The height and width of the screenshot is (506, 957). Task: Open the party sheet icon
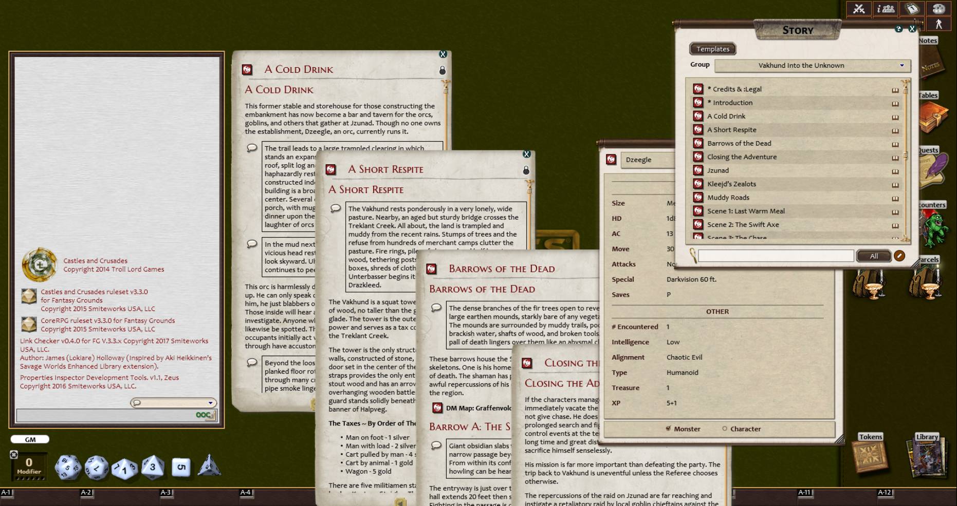tap(885, 9)
